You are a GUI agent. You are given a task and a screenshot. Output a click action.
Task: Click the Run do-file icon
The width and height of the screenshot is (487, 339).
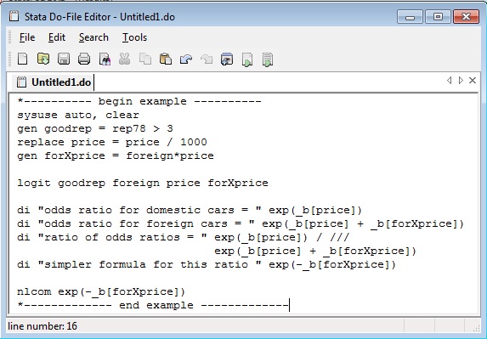(x=247, y=59)
